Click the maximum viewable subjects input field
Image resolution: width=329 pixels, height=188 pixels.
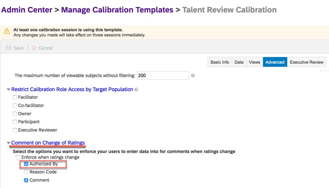click(x=163, y=76)
